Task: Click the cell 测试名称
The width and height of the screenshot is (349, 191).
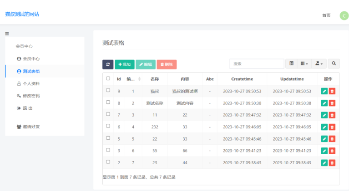Action: pos(155,103)
